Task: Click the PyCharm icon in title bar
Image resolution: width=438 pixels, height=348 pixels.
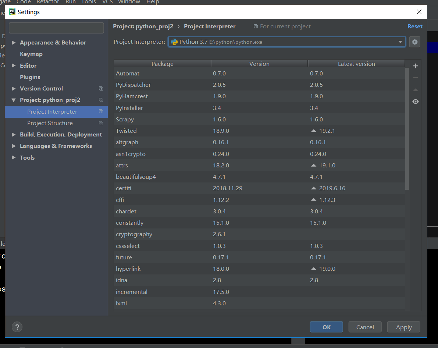Action: point(12,12)
